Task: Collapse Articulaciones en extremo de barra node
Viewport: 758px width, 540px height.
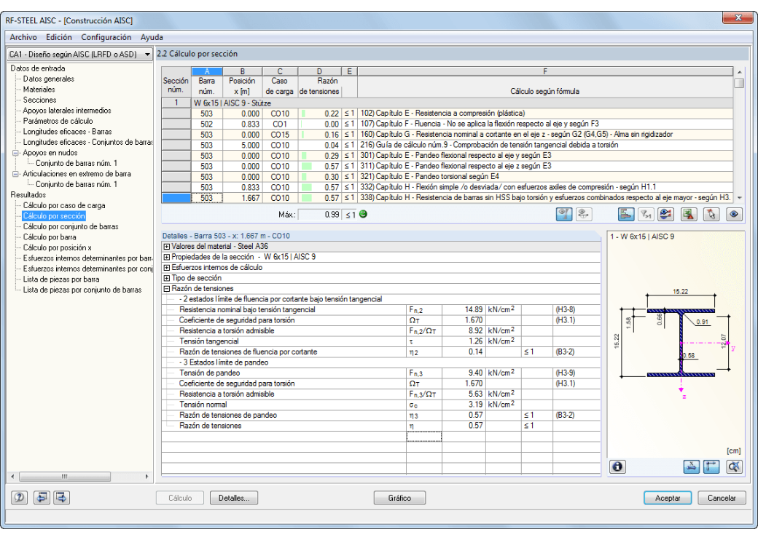Action: 15,174
